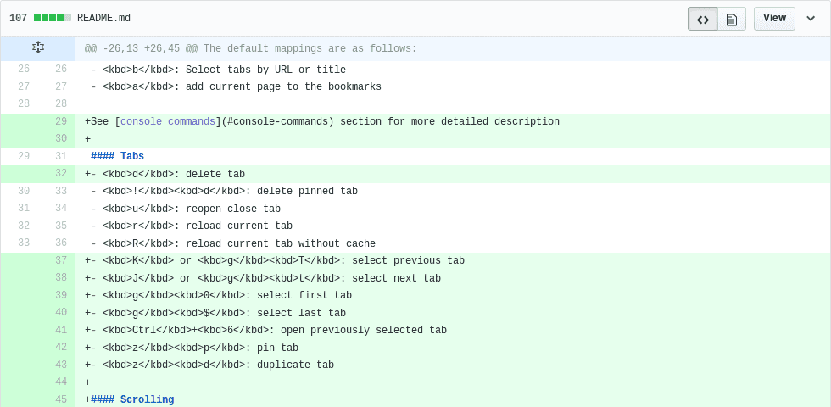Viewport: 831px width, 407px height.
Task: Select old line number 26
Action: pyautogui.click(x=24, y=69)
